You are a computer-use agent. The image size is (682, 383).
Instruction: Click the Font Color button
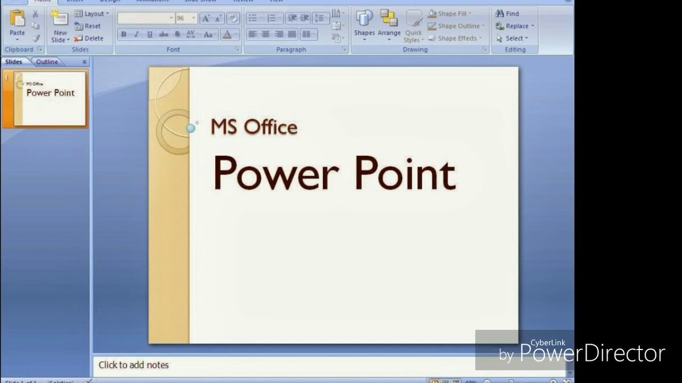pos(227,35)
